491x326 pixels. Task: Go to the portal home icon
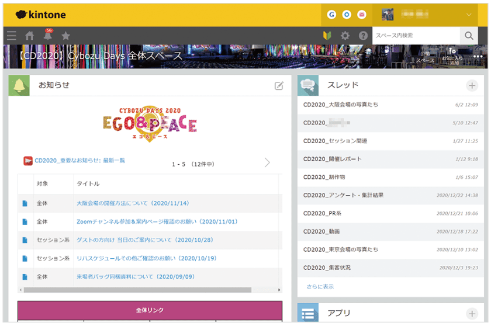pyautogui.click(x=30, y=36)
